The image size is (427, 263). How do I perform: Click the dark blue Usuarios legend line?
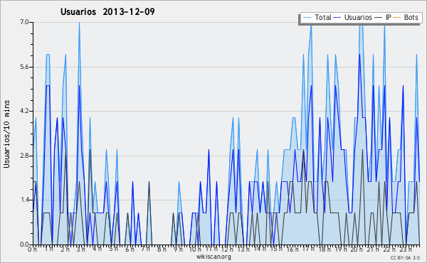click(337, 18)
